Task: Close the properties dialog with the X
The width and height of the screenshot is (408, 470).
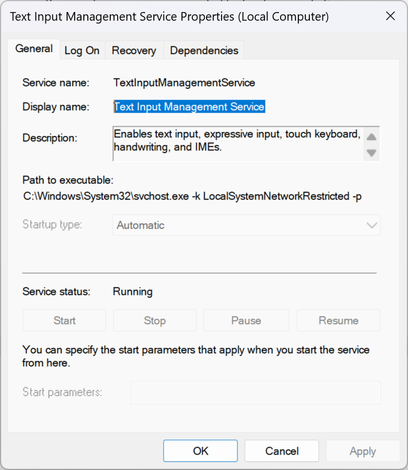Action: pos(390,16)
